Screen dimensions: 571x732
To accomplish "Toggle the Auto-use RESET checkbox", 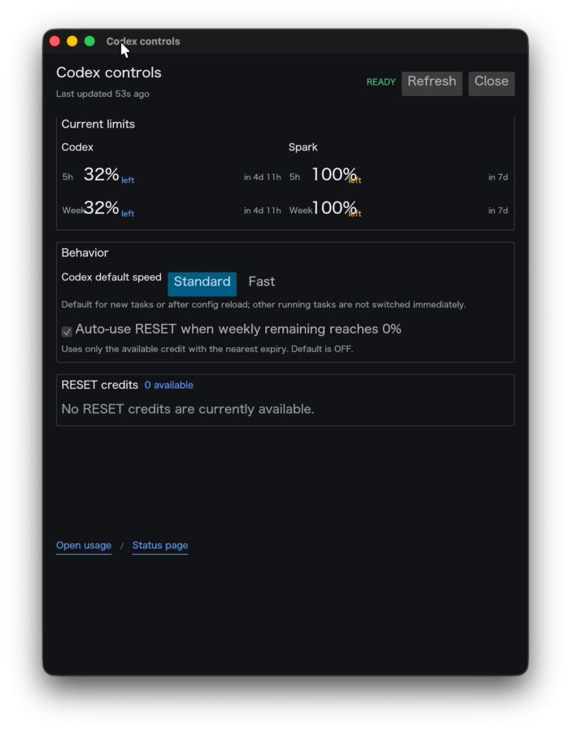I will [x=67, y=332].
